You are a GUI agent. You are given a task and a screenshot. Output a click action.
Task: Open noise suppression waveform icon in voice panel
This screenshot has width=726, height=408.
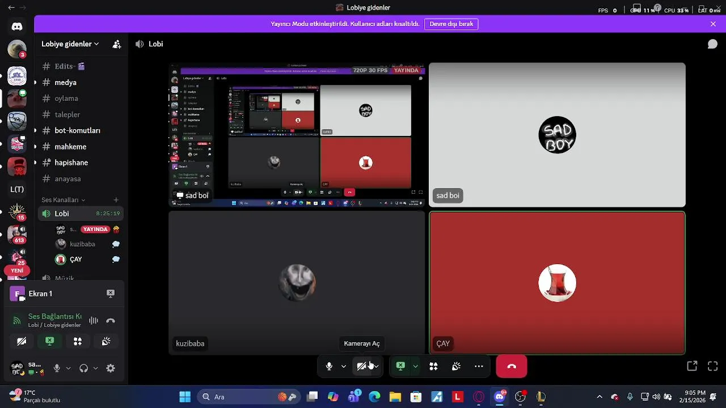(x=94, y=321)
